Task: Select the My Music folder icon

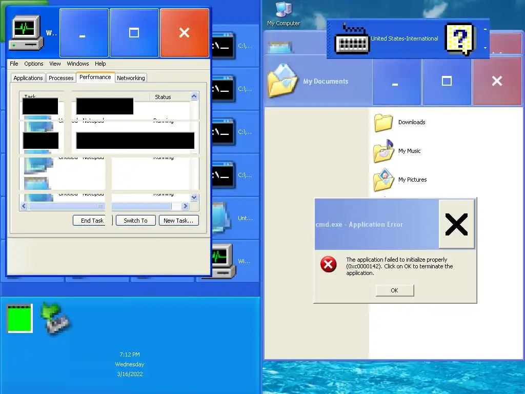Action: click(x=383, y=151)
